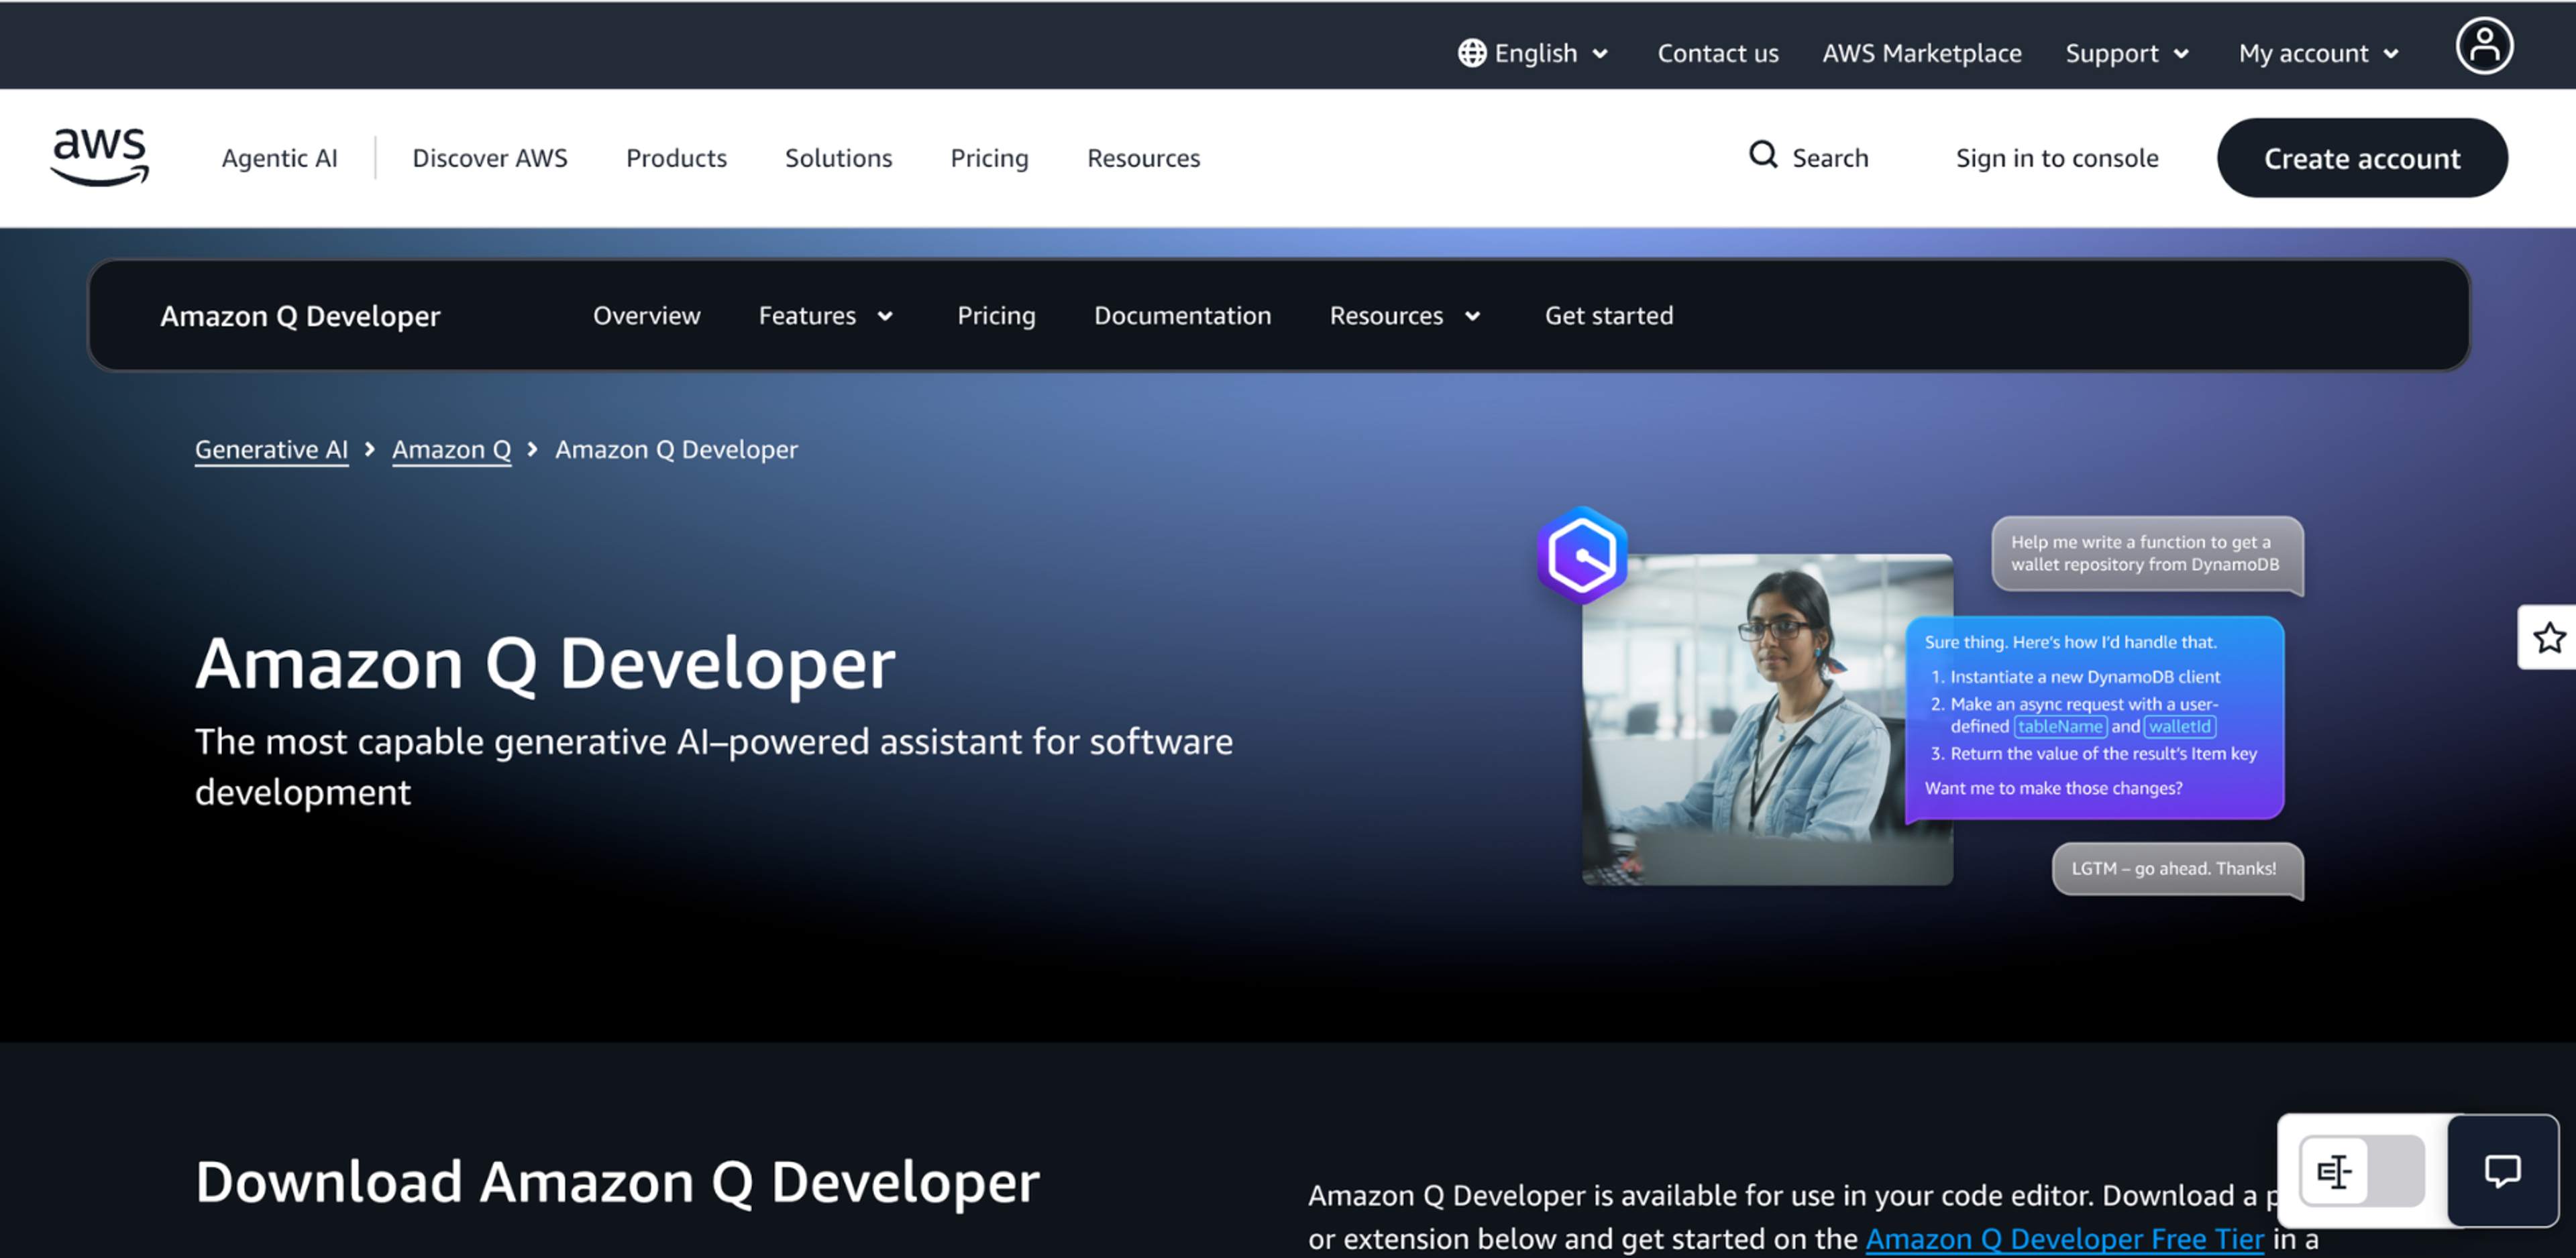2576x1258 pixels.
Task: Click the 'Download Amazon Q Developer' heading
Action: [617, 1182]
